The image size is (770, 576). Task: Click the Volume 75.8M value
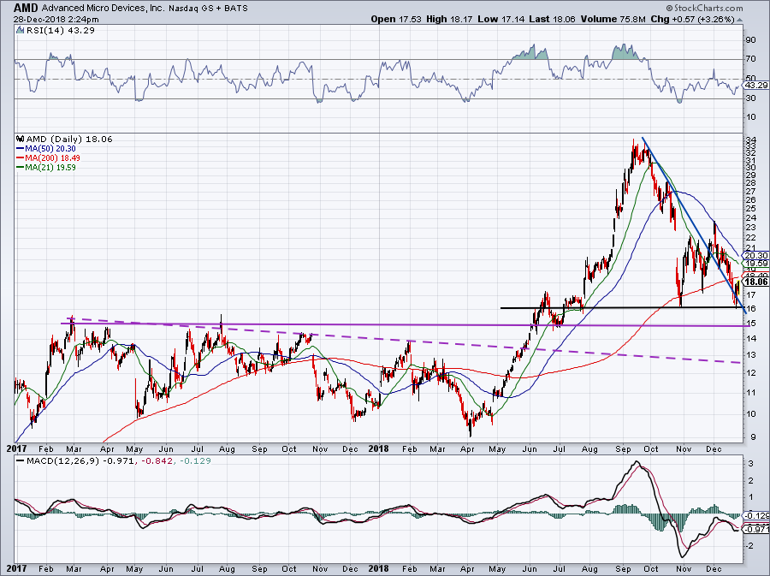click(613, 19)
